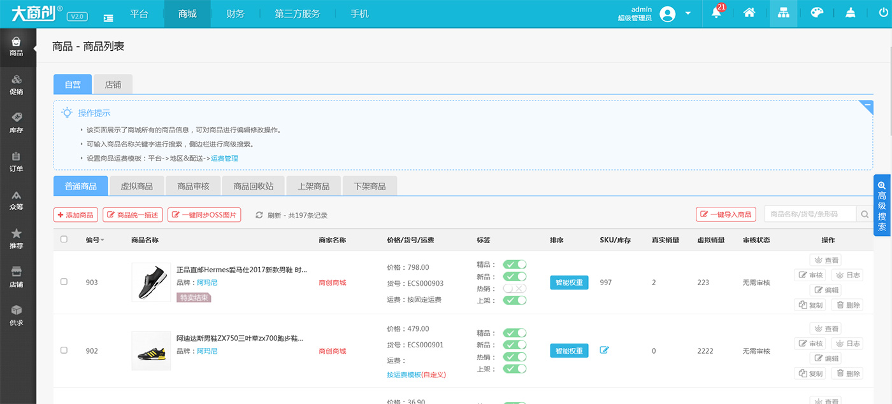Open the notifications bell with 21 alerts
Screen dimensions: 892x404
pos(716,13)
